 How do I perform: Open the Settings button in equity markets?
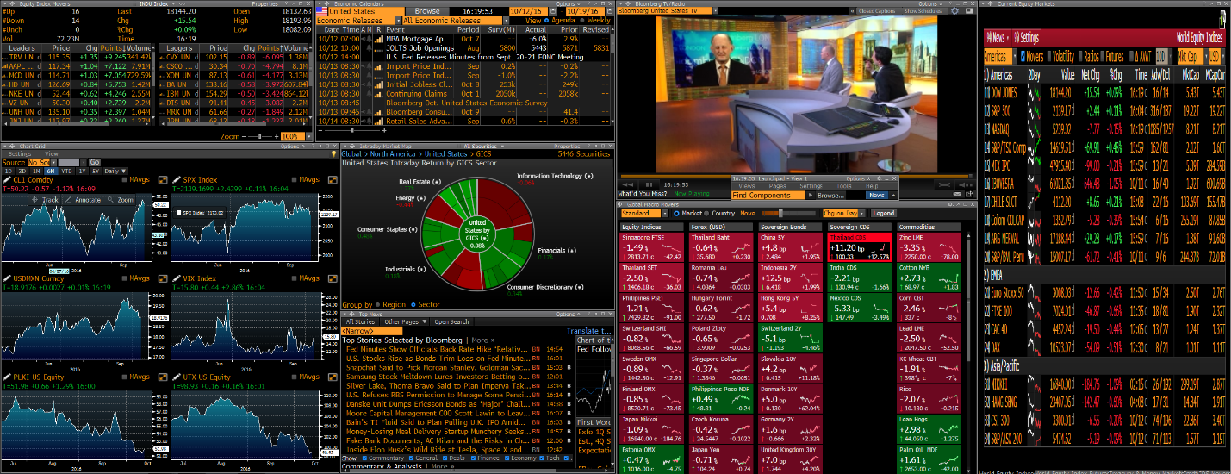coord(1026,38)
